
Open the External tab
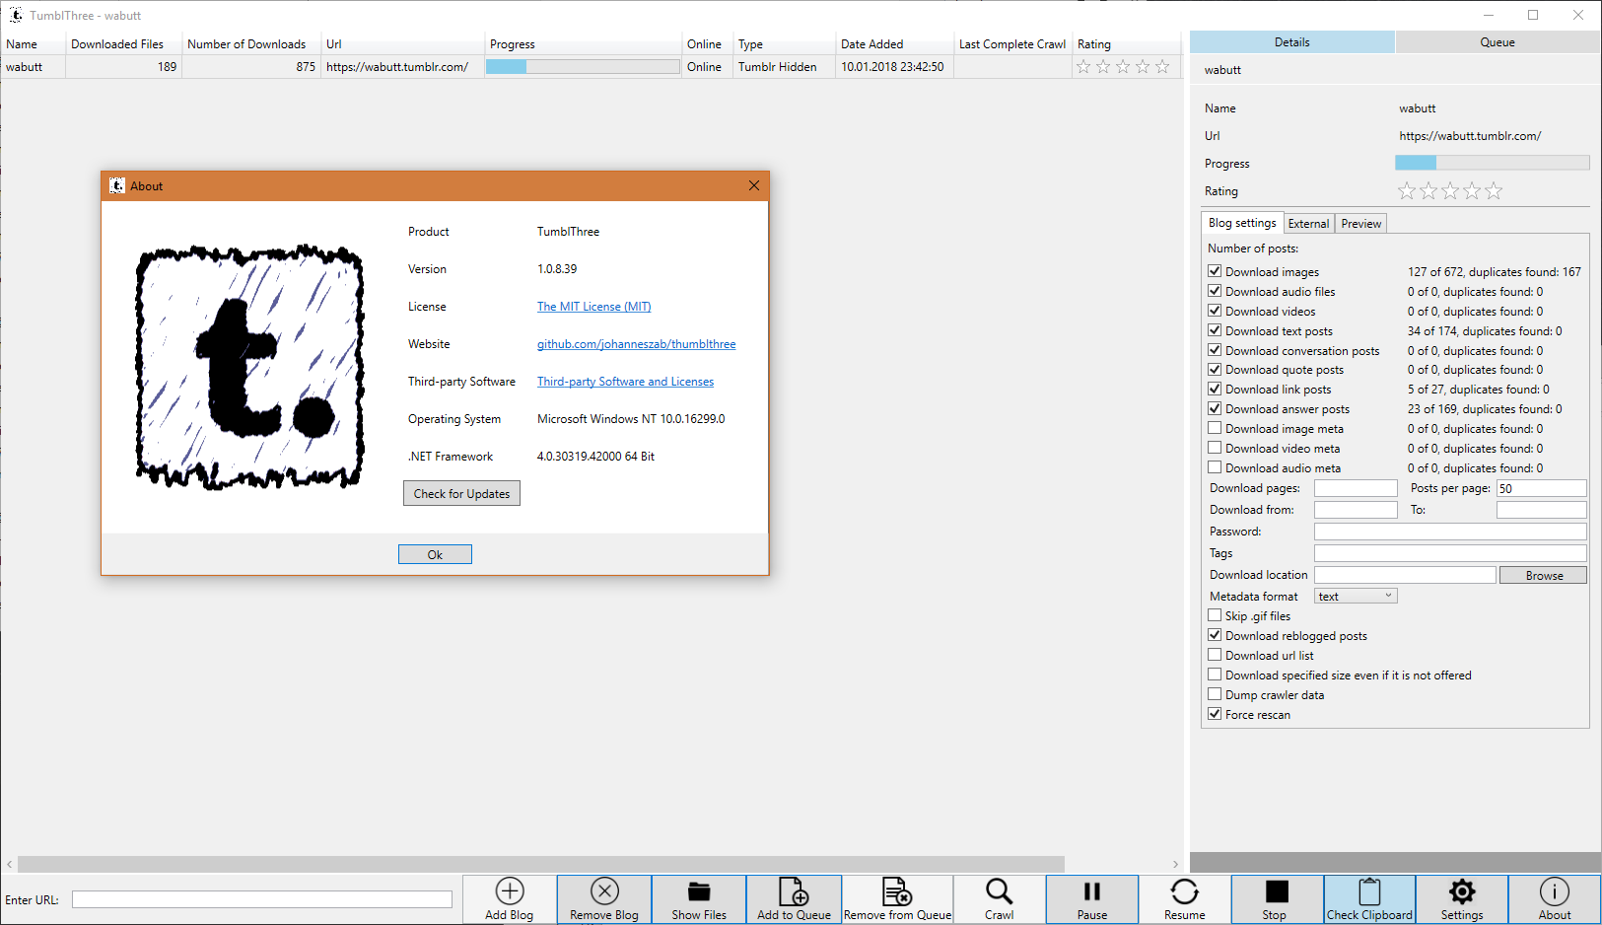point(1308,224)
